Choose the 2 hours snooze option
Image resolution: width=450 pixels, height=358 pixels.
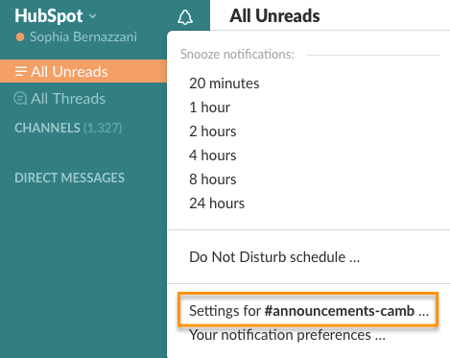coord(213,131)
